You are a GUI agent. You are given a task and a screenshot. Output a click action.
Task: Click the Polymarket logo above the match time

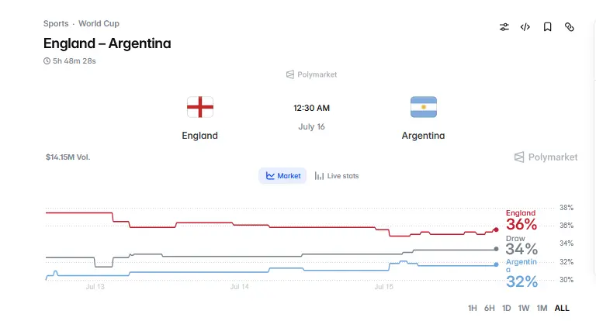pos(311,74)
